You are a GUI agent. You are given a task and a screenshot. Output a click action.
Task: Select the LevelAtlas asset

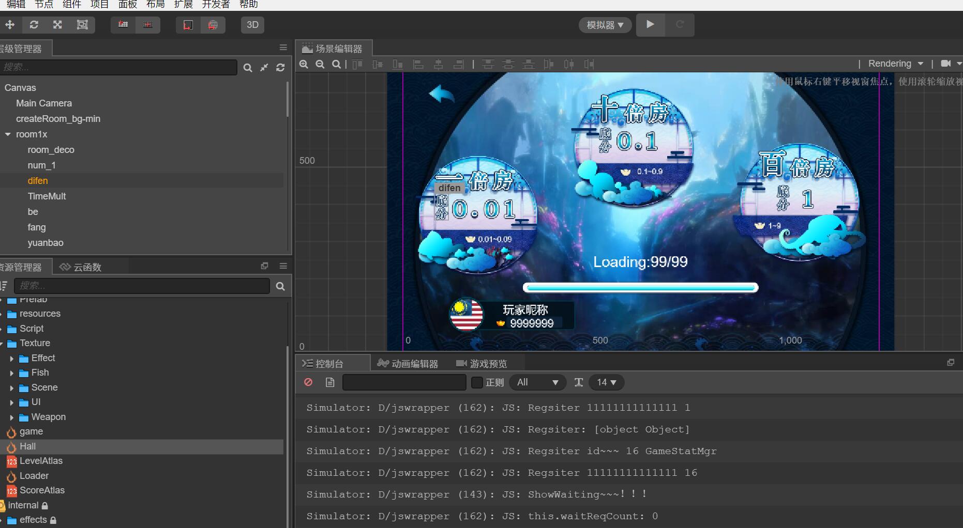[x=41, y=461]
